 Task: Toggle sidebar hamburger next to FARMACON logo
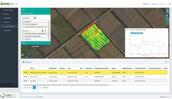tap(16, 4)
